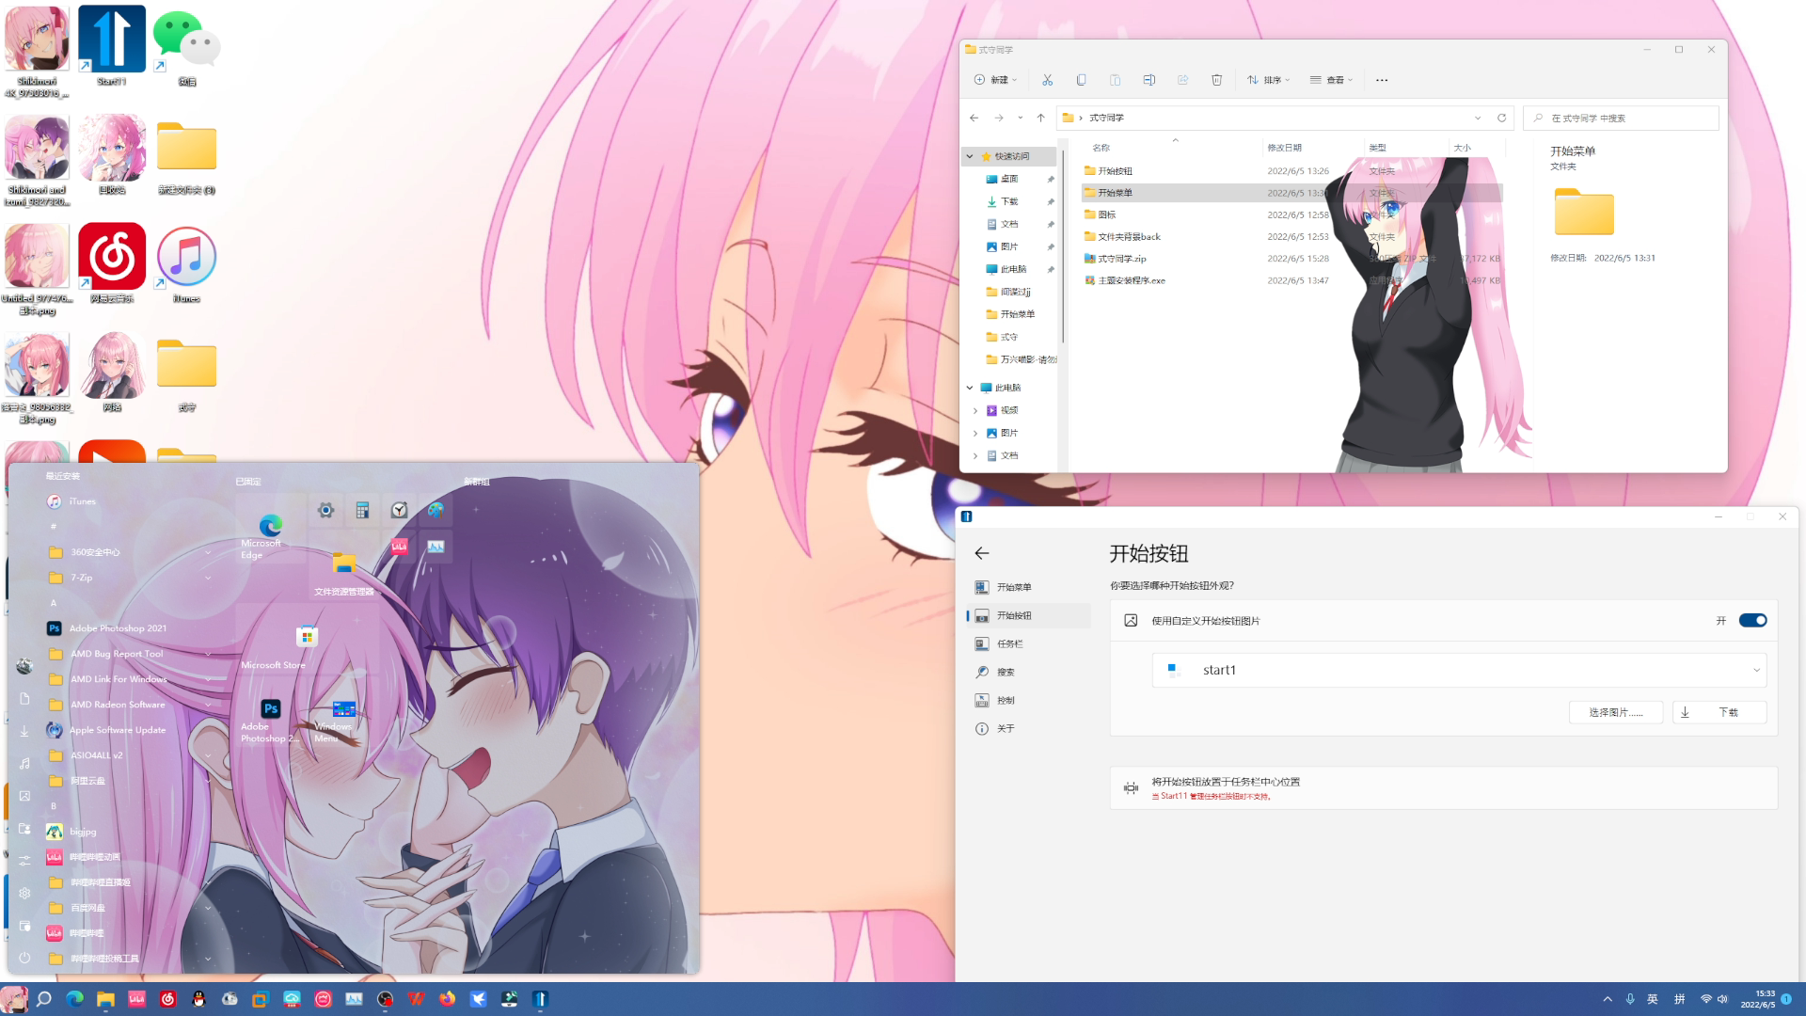Click the 下载 button in Start11
1806x1016 pixels.
(1719, 712)
